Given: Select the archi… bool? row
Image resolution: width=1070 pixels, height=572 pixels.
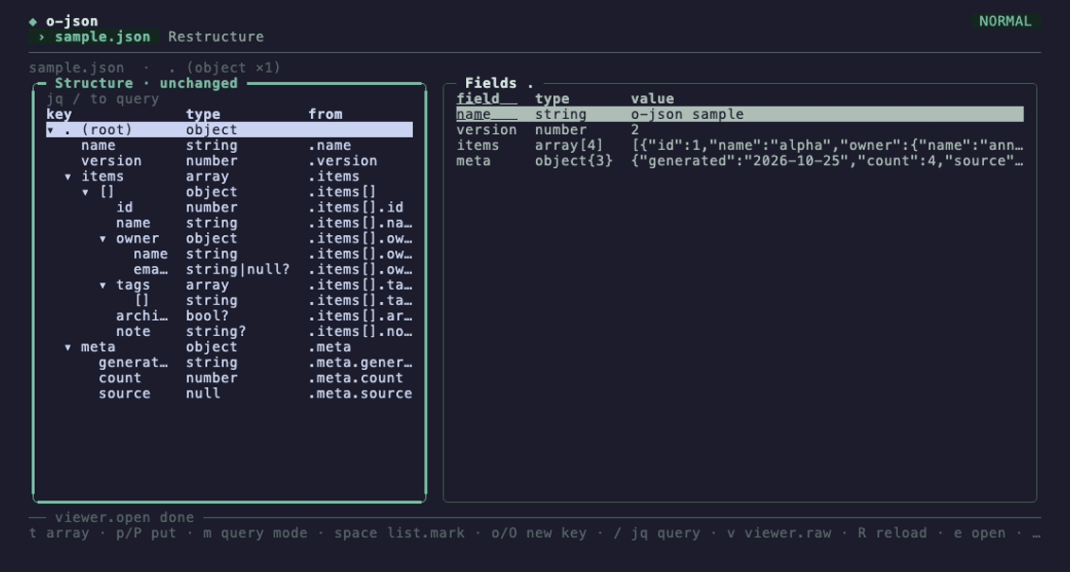Looking at the screenshot, I should [x=230, y=315].
